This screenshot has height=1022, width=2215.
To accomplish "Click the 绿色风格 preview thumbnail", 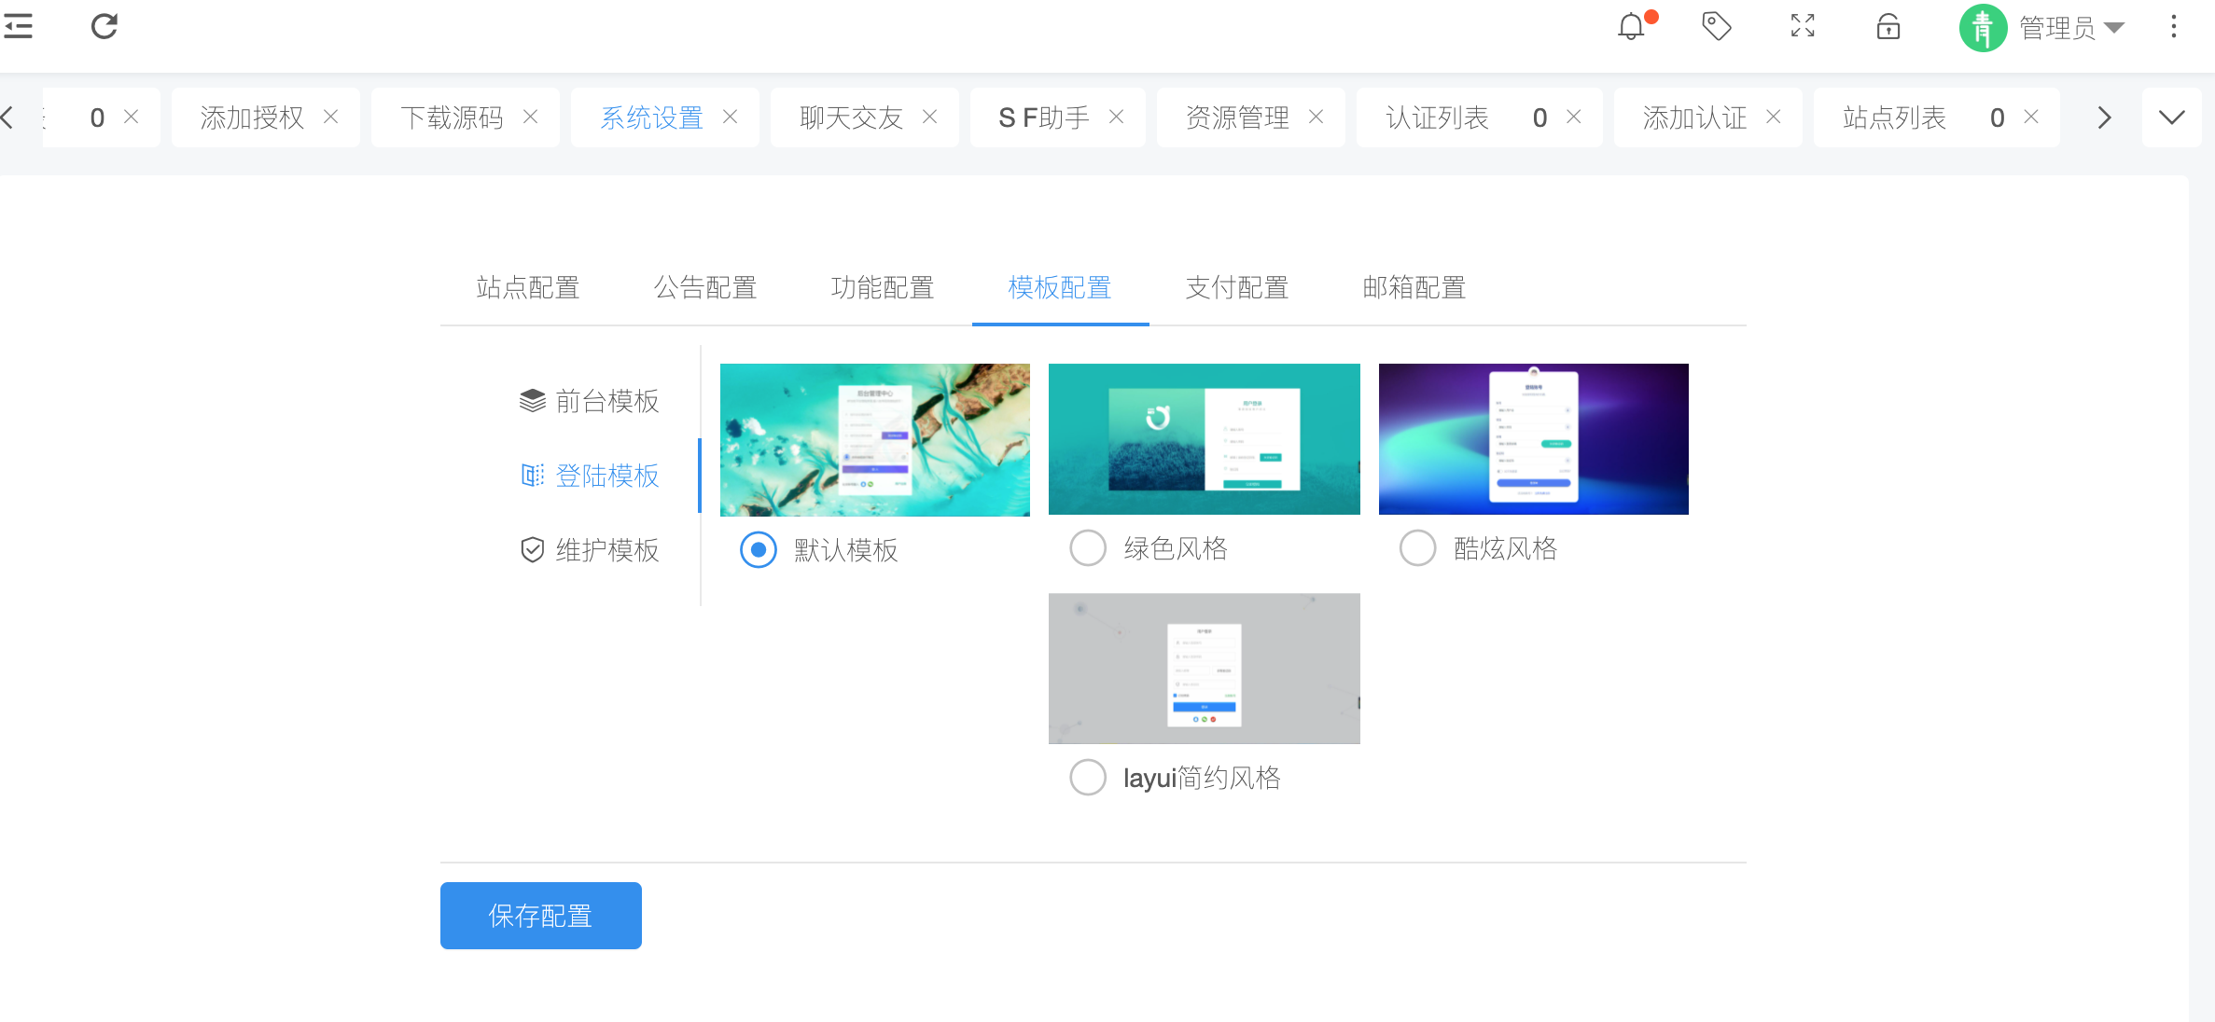I will point(1205,439).
